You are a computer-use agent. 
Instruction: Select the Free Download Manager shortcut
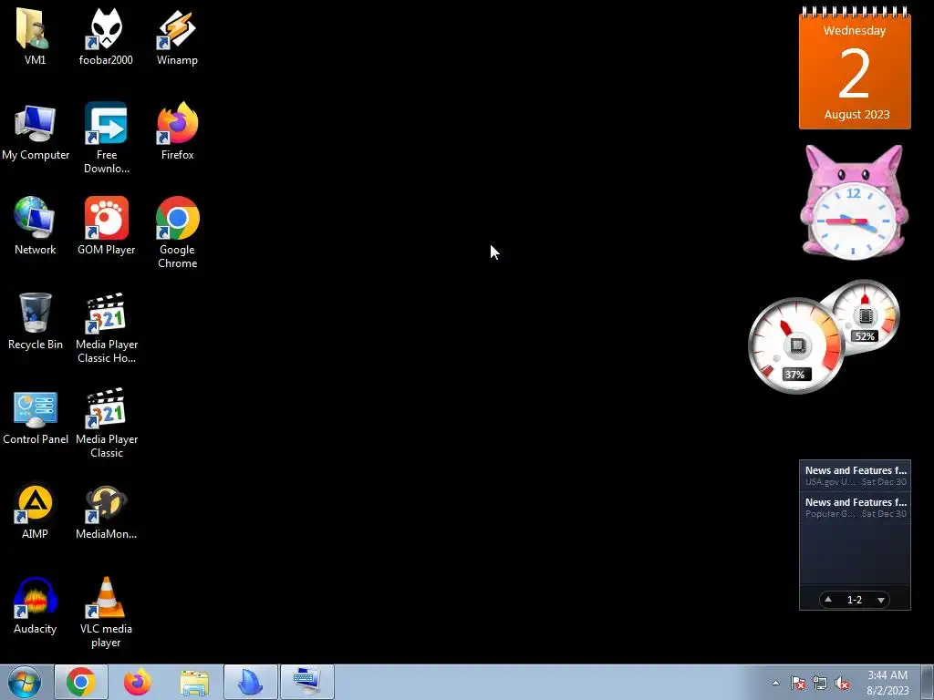[x=106, y=139]
